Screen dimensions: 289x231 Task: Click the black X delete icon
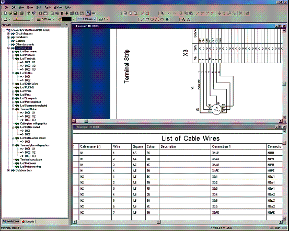coord(240,13)
